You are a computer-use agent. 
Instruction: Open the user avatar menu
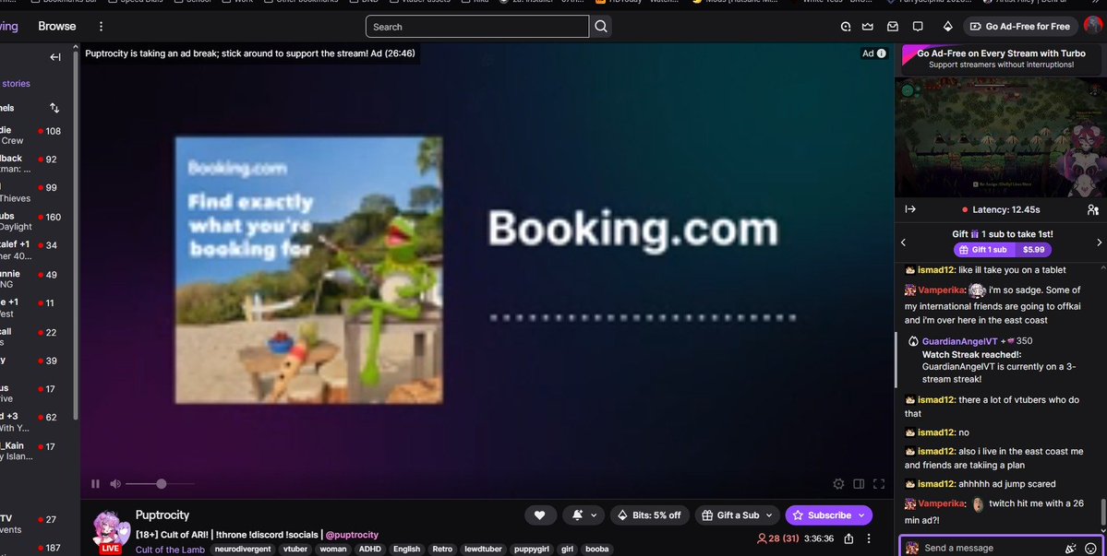(x=1093, y=26)
